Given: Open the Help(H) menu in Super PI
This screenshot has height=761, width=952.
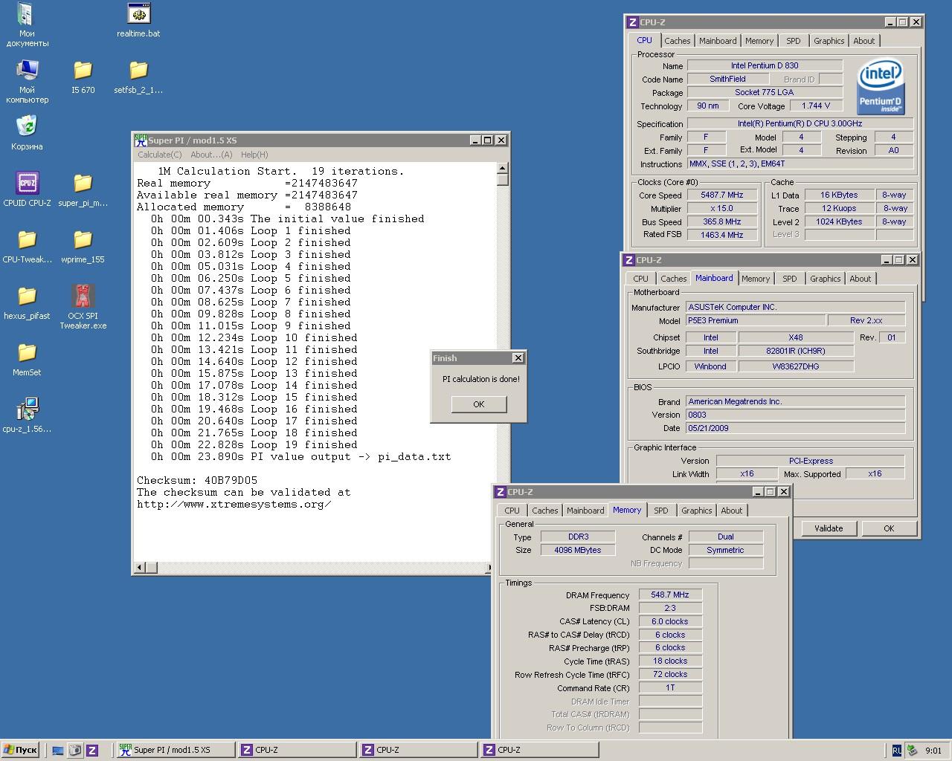Looking at the screenshot, I should (x=254, y=155).
